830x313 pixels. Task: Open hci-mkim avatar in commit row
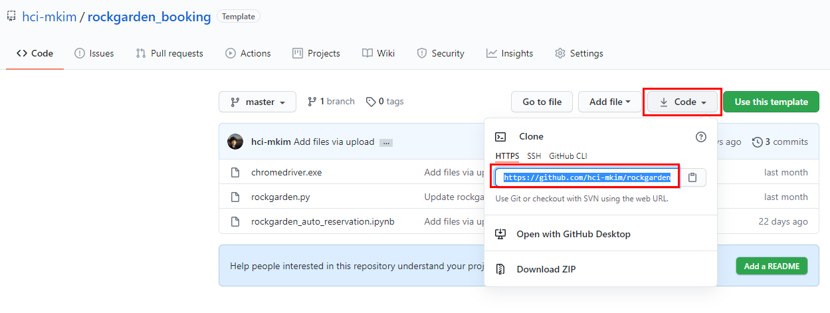(x=235, y=142)
